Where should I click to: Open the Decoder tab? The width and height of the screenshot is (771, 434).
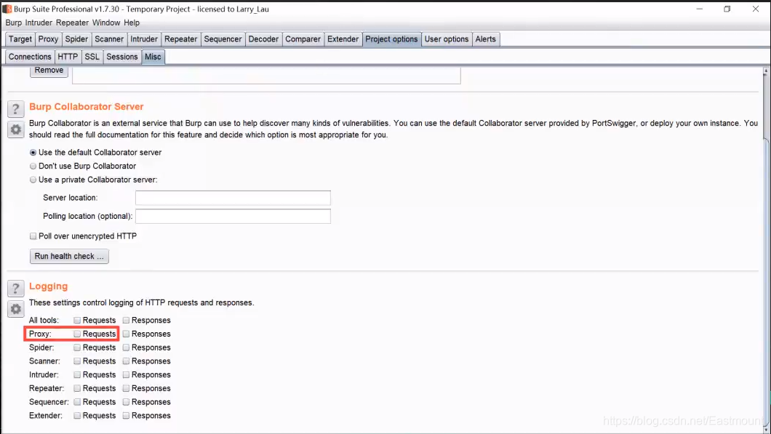[x=263, y=39]
